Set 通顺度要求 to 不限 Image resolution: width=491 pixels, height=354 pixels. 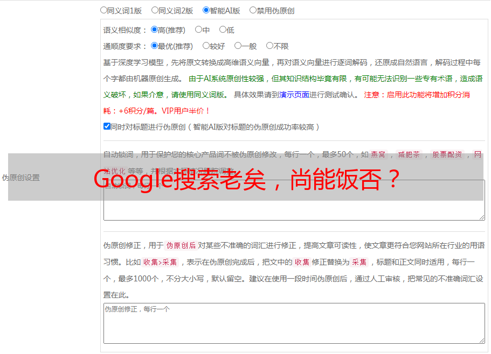(x=269, y=46)
